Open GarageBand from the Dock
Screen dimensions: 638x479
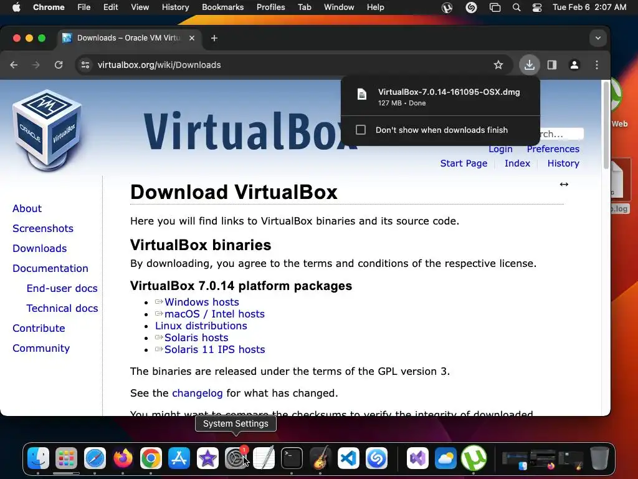[320, 458]
